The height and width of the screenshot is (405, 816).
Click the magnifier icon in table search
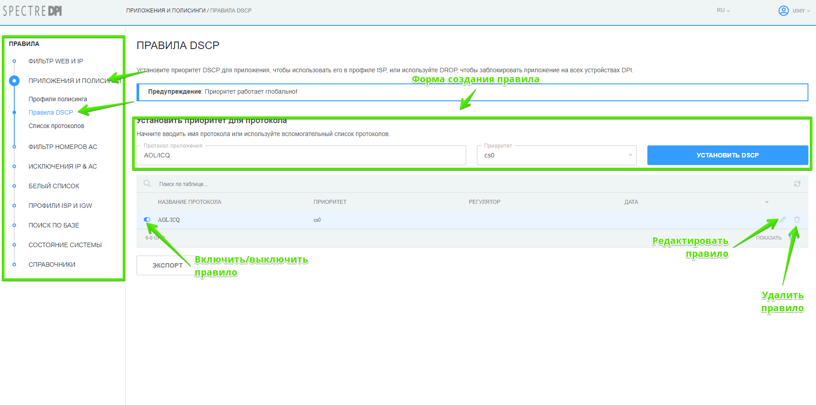(x=147, y=184)
